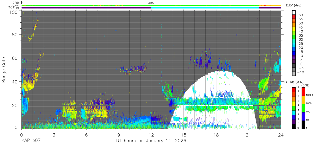Click ELEV color bar label '55'
The image size is (316, 146).
pos(300,19)
